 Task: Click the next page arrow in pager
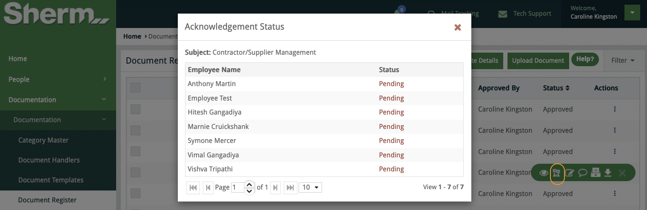pos(276,188)
